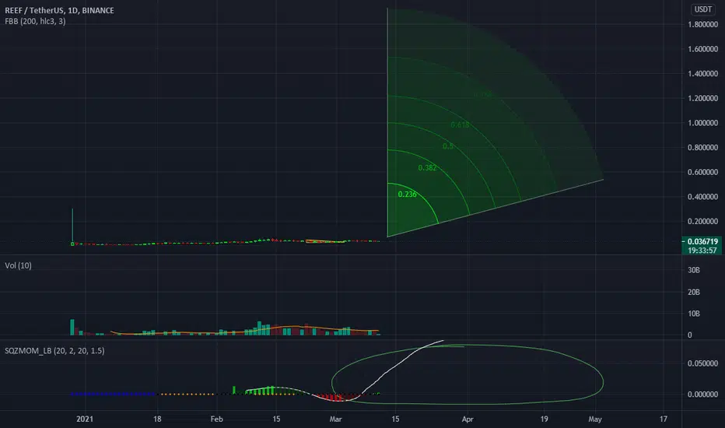Click the Apr label on time axis
Image resolution: width=725 pixels, height=428 pixels.
pyautogui.click(x=468, y=419)
